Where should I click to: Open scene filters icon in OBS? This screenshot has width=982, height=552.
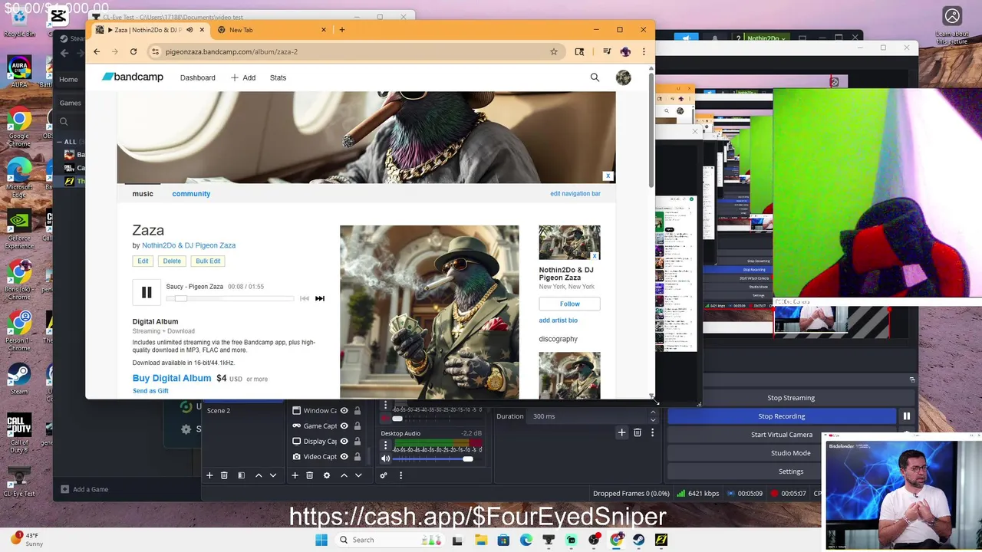[241, 475]
